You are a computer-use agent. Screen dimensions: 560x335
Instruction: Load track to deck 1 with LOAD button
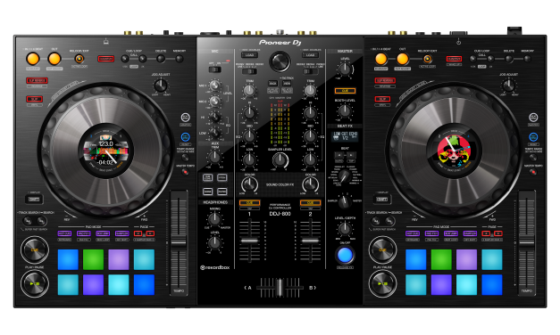pos(249,55)
